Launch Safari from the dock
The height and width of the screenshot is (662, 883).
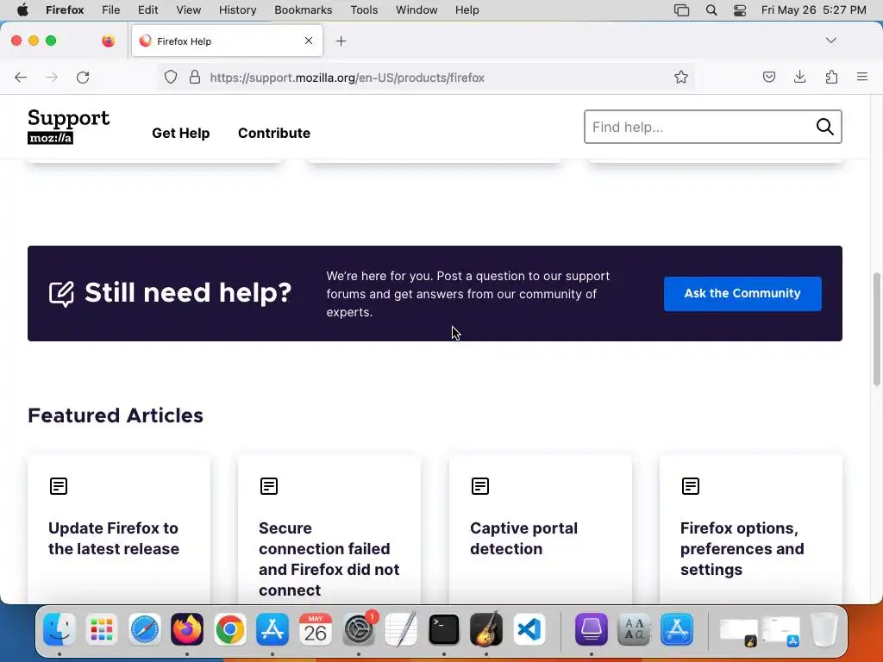point(145,629)
